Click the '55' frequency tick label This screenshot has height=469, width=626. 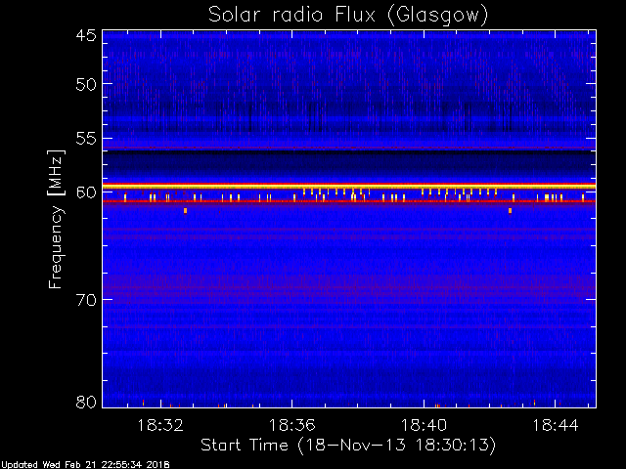(86, 139)
